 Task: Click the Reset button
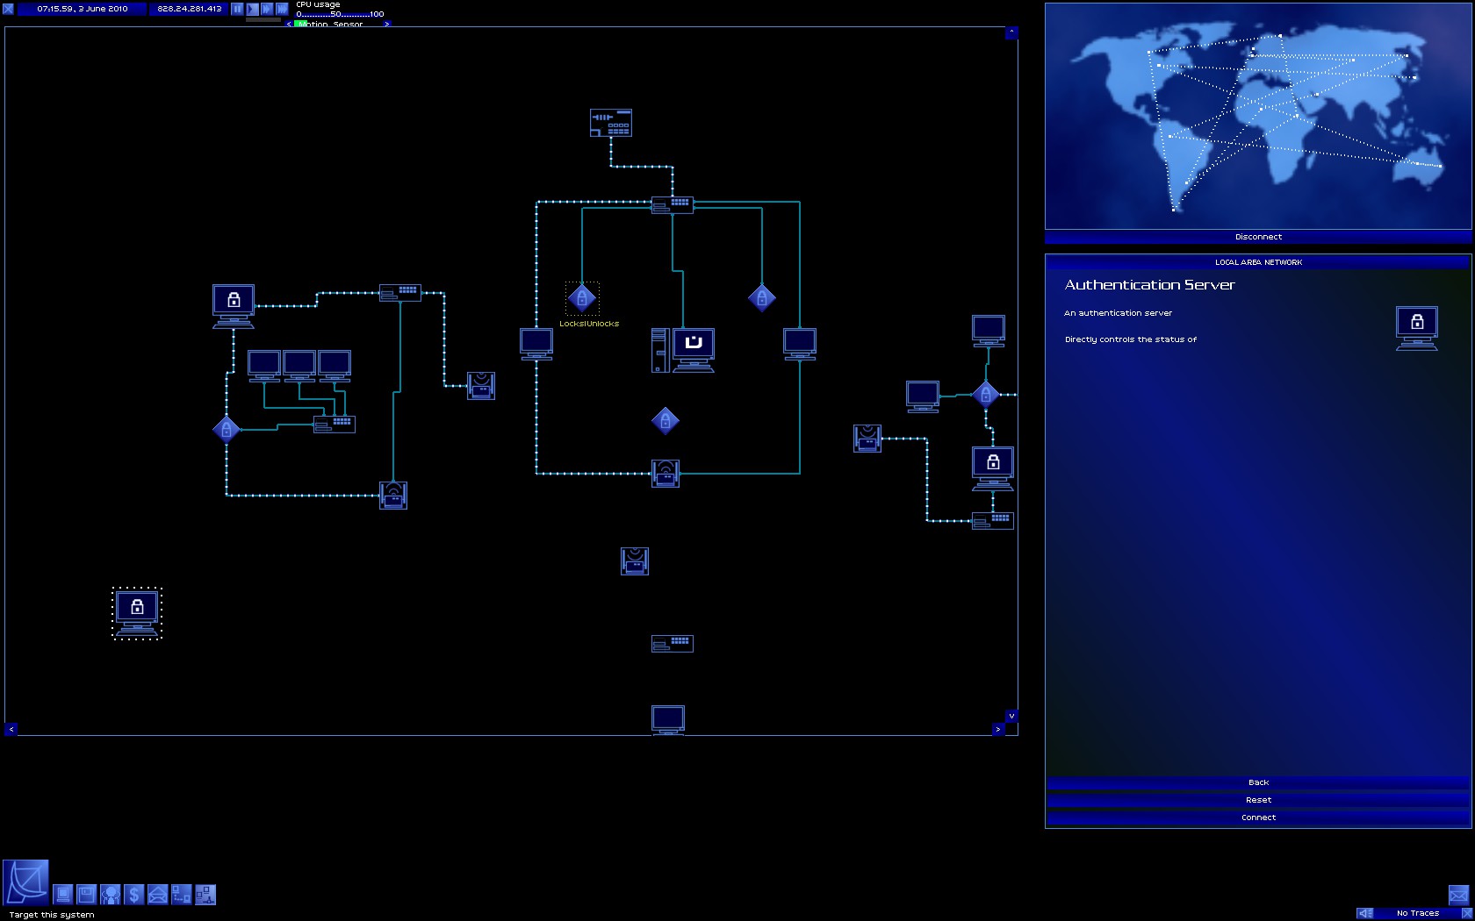coord(1258,800)
